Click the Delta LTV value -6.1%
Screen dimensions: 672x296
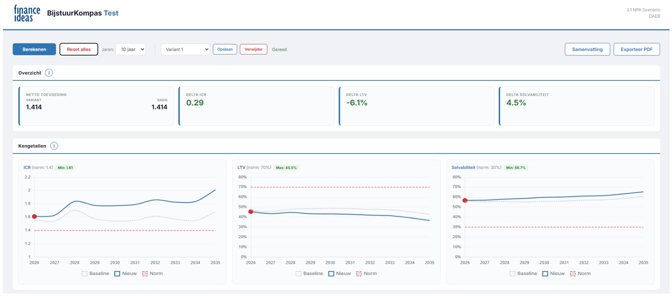coord(357,102)
